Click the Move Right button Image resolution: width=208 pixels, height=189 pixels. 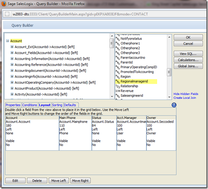[81, 180]
